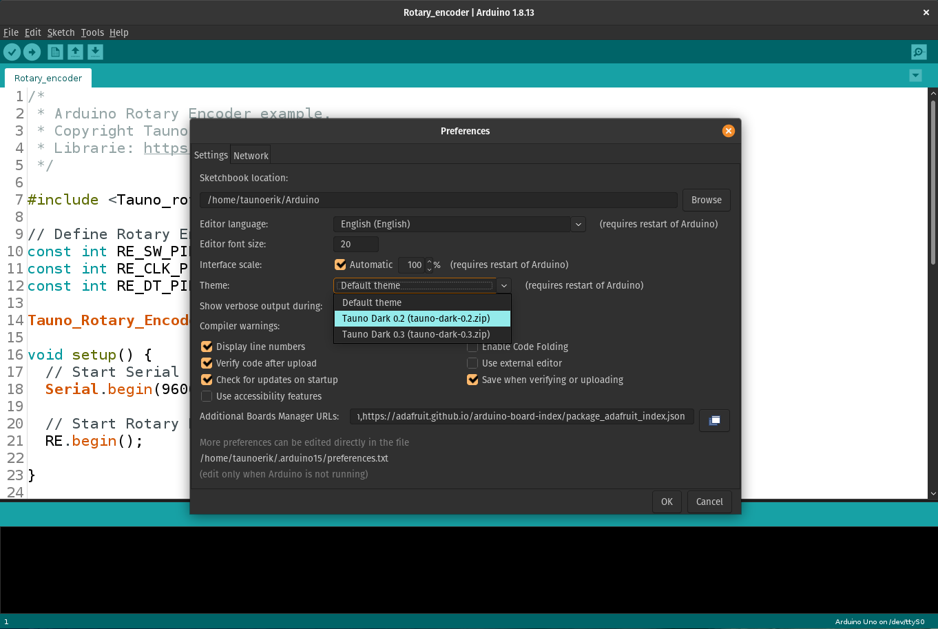Click the Verify sketch toolbar icon

tap(12, 52)
